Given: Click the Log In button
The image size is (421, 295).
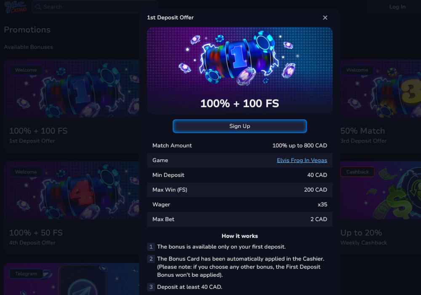Looking at the screenshot, I should [397, 7].
